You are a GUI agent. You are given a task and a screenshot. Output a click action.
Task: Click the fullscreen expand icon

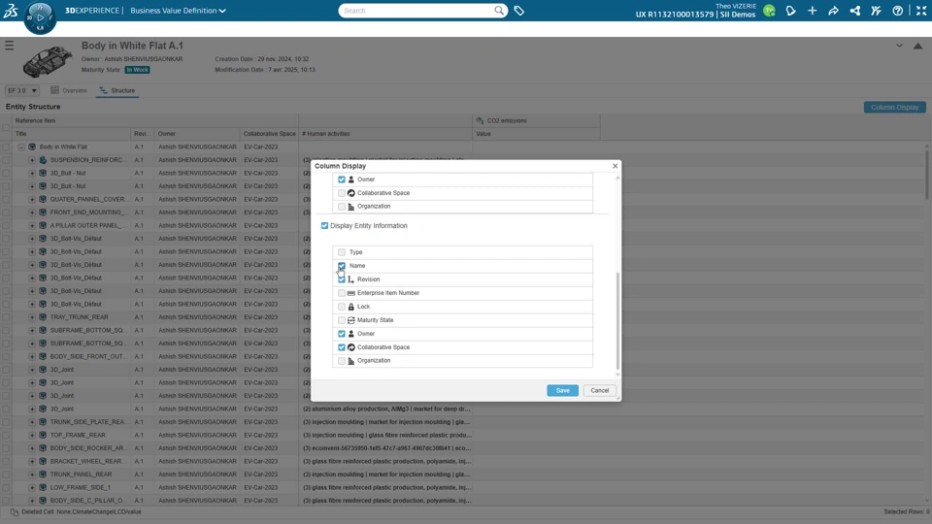(920, 11)
